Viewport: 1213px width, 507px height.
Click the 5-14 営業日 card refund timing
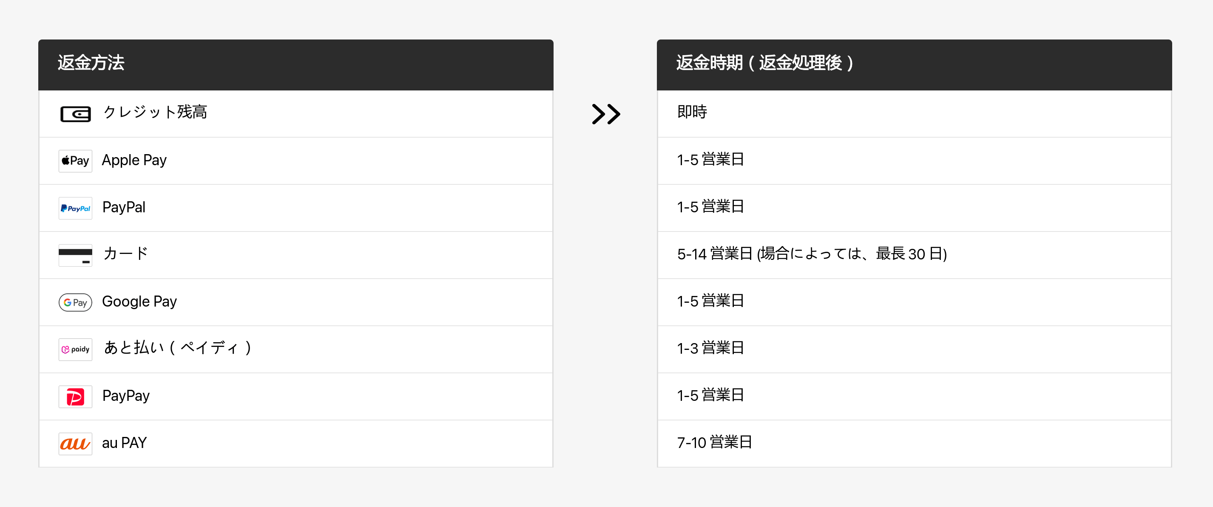click(811, 254)
